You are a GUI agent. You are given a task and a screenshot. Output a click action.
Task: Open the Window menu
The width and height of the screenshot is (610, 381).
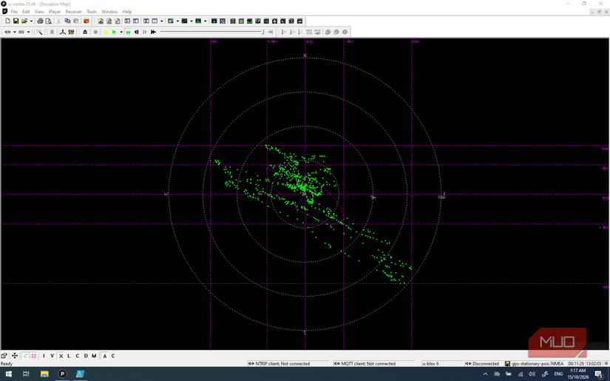click(x=109, y=12)
